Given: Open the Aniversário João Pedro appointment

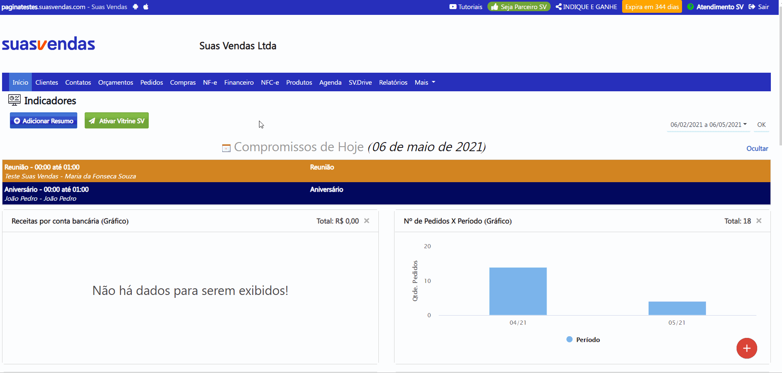Looking at the screenshot, I should point(386,193).
